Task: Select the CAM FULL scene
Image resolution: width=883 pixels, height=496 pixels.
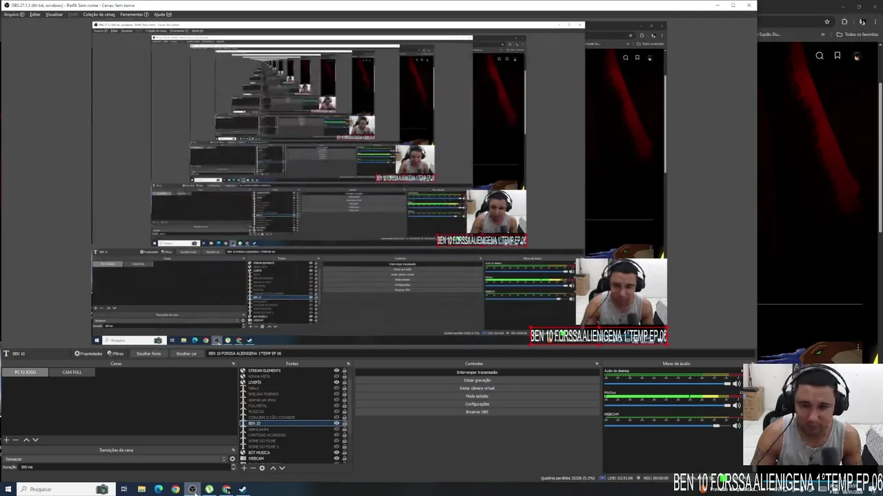Action: point(72,372)
